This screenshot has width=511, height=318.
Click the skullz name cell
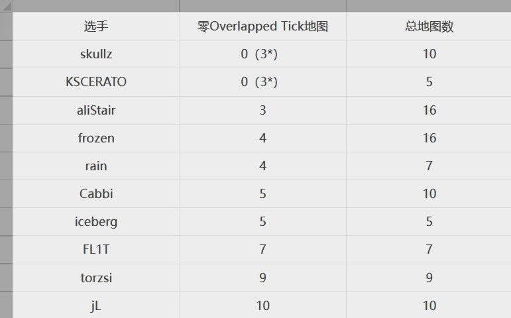[96, 54]
